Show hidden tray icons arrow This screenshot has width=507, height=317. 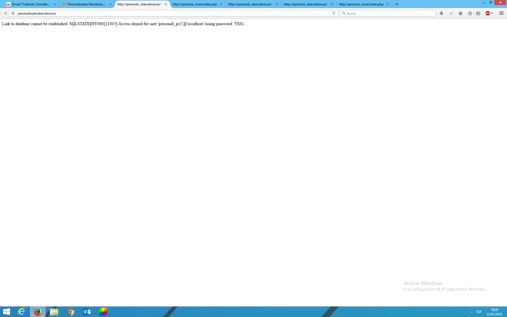472,312
